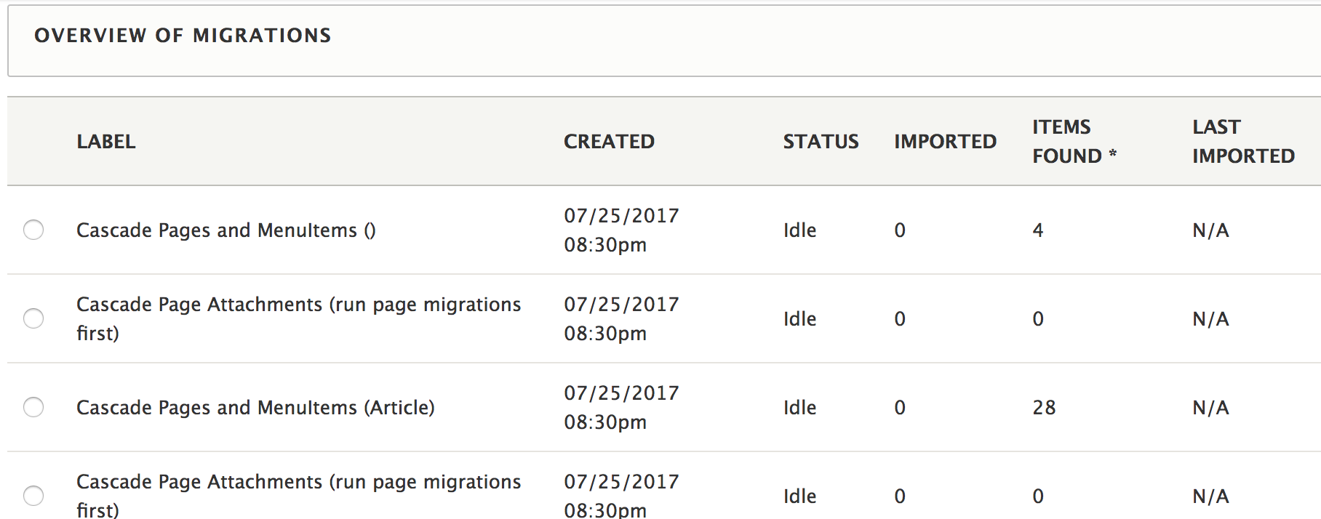Viewport: 1321px width, 519px height.
Task: Click the LAST IMPORTED column header
Action: point(1243,142)
